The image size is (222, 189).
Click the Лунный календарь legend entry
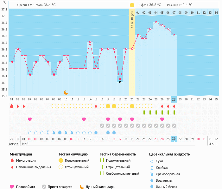click(97, 187)
